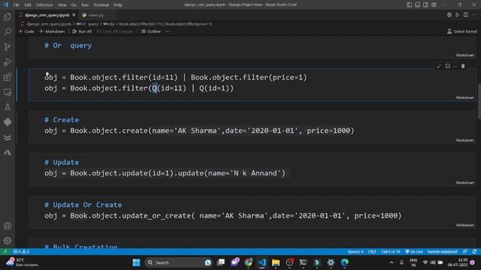Click Go Live in status bar
481x270 pixels.
[x=414, y=252]
